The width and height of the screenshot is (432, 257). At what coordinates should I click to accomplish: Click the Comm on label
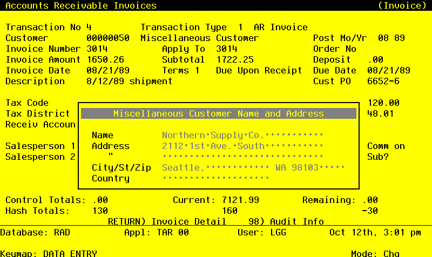coord(386,146)
